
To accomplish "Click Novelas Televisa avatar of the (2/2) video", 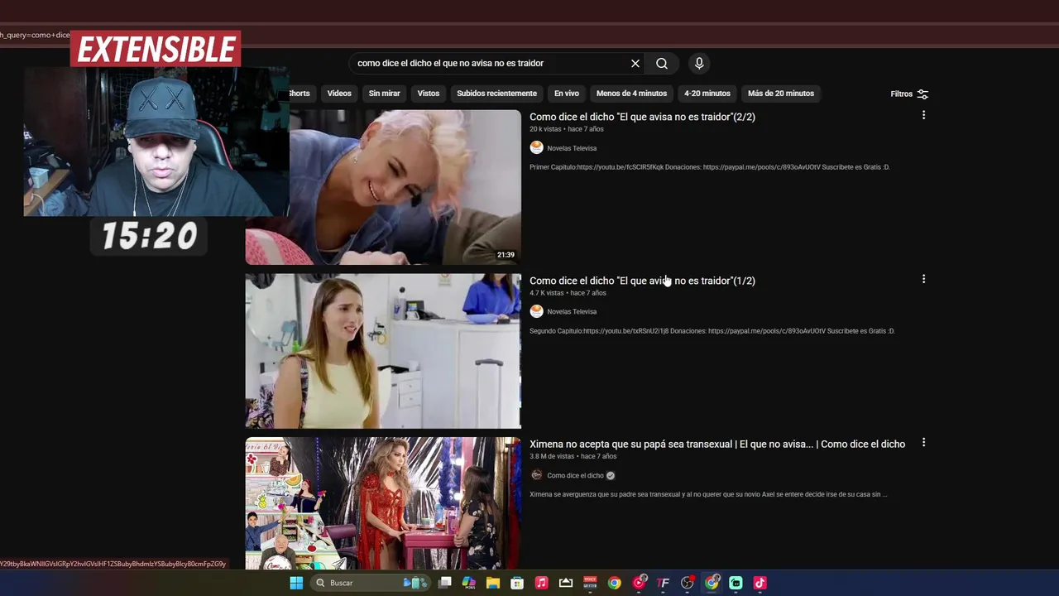I will pos(536,148).
